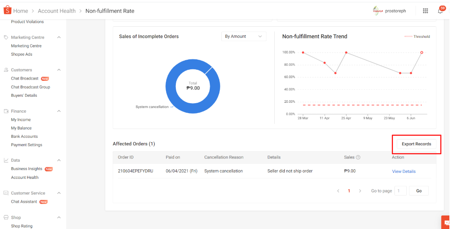Go to Account Health breadcrumb link

pyautogui.click(x=57, y=11)
